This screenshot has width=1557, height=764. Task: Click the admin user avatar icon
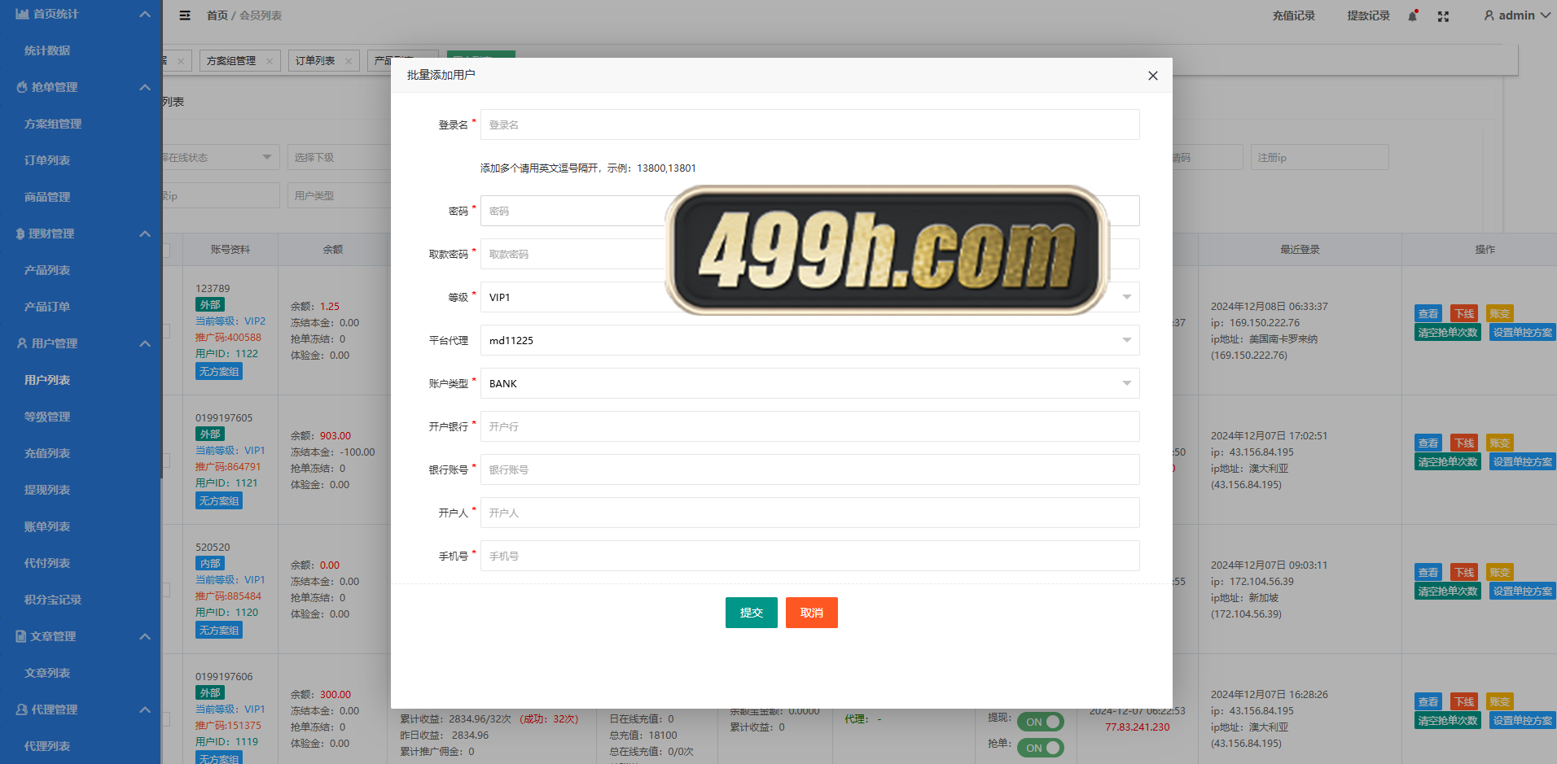click(1489, 15)
